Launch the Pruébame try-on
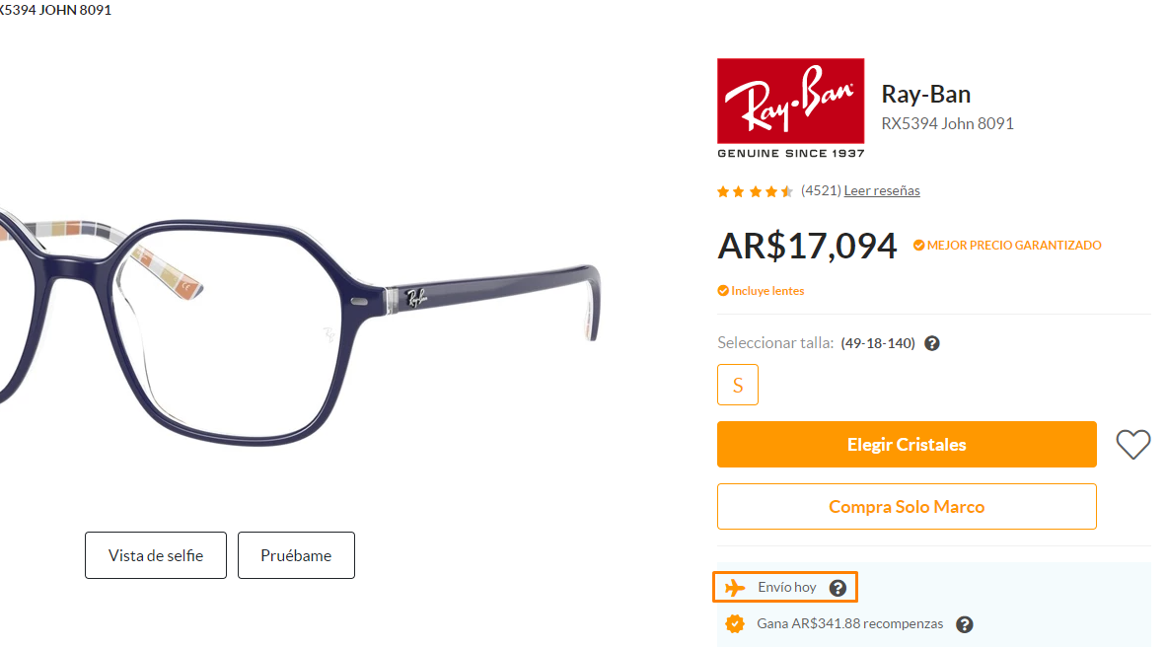 point(296,555)
